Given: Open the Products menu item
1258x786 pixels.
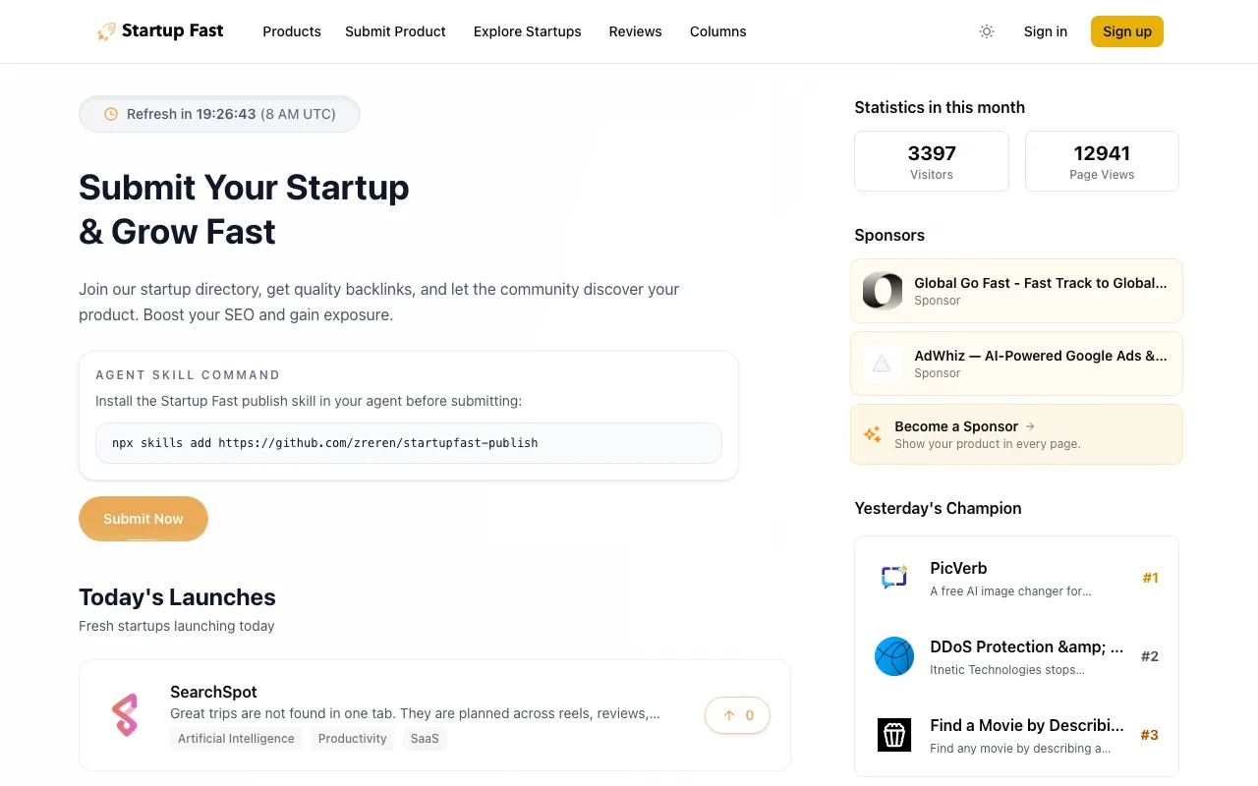Looking at the screenshot, I should [x=292, y=31].
